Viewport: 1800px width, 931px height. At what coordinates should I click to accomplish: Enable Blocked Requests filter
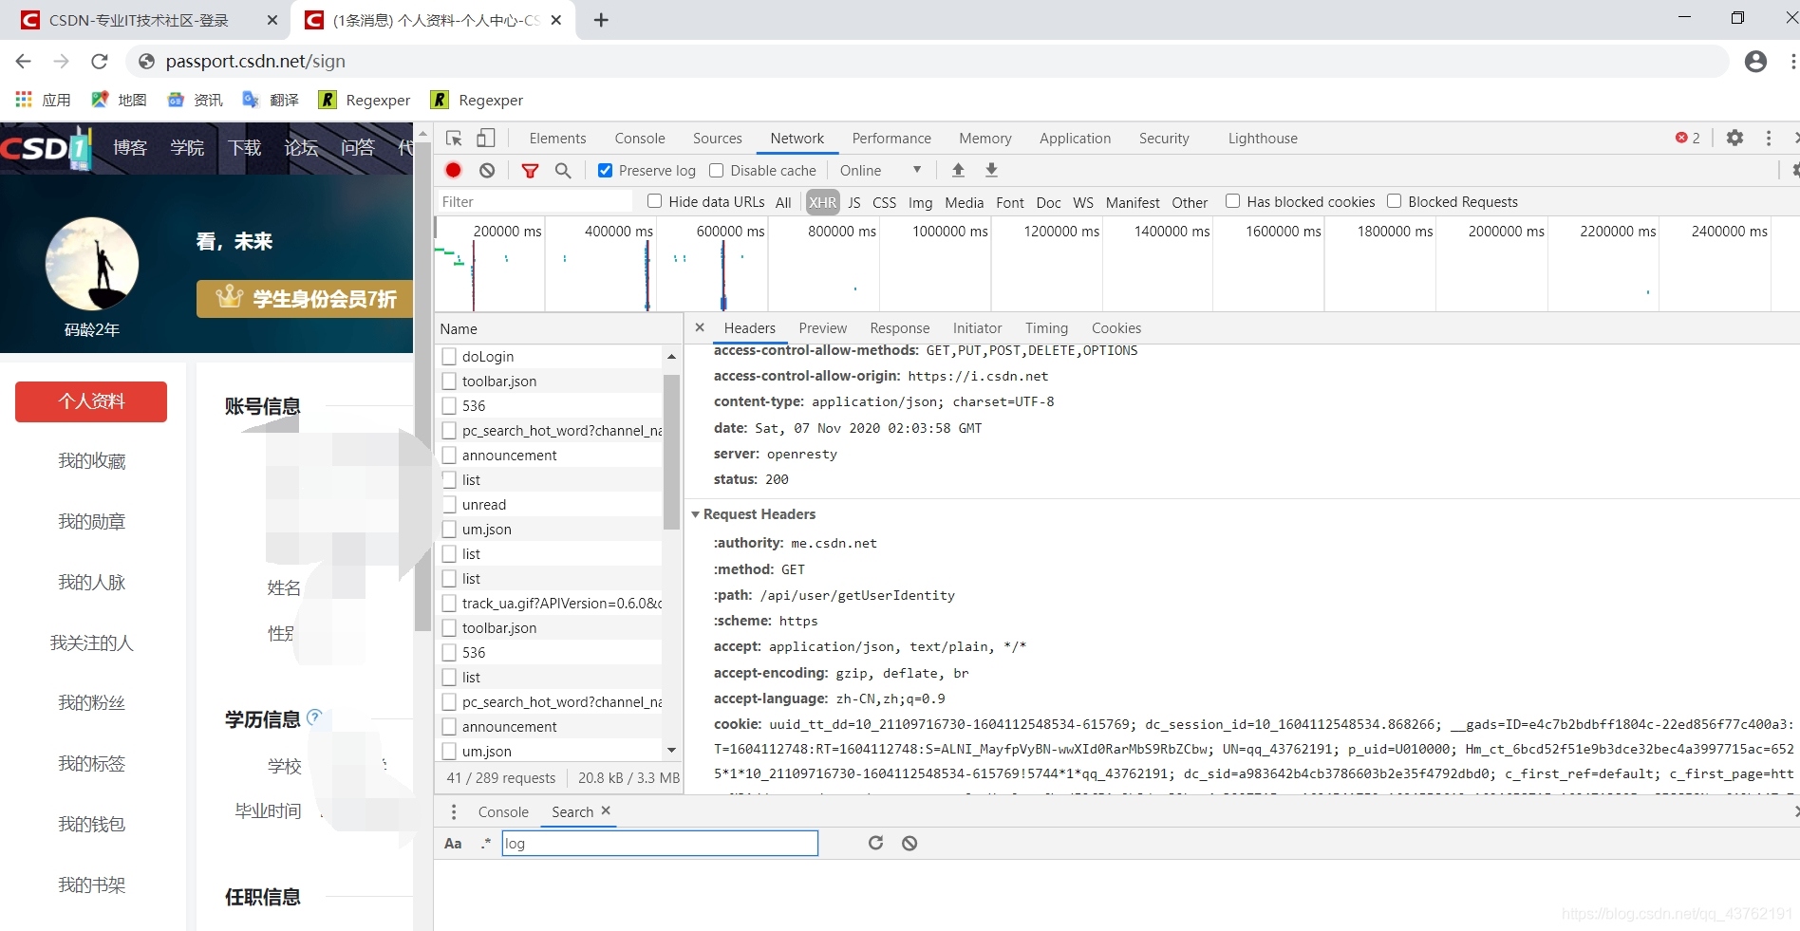(x=1394, y=201)
